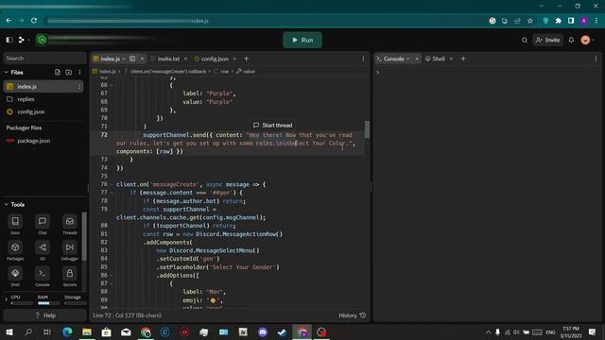Open the workspace search magnifier icon
The height and width of the screenshot is (340, 605).
525,40
